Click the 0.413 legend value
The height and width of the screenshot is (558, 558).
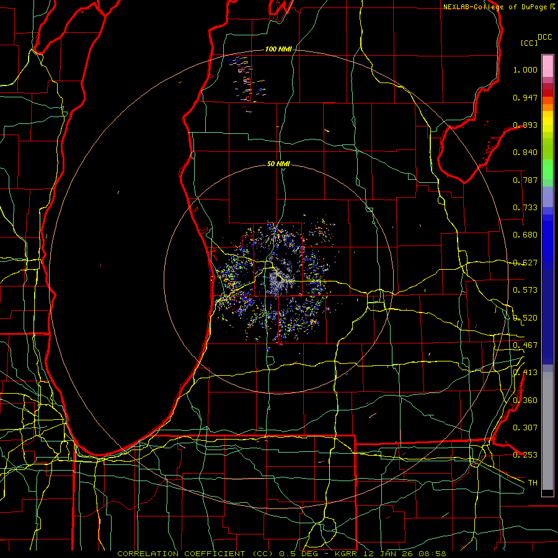pyautogui.click(x=525, y=373)
